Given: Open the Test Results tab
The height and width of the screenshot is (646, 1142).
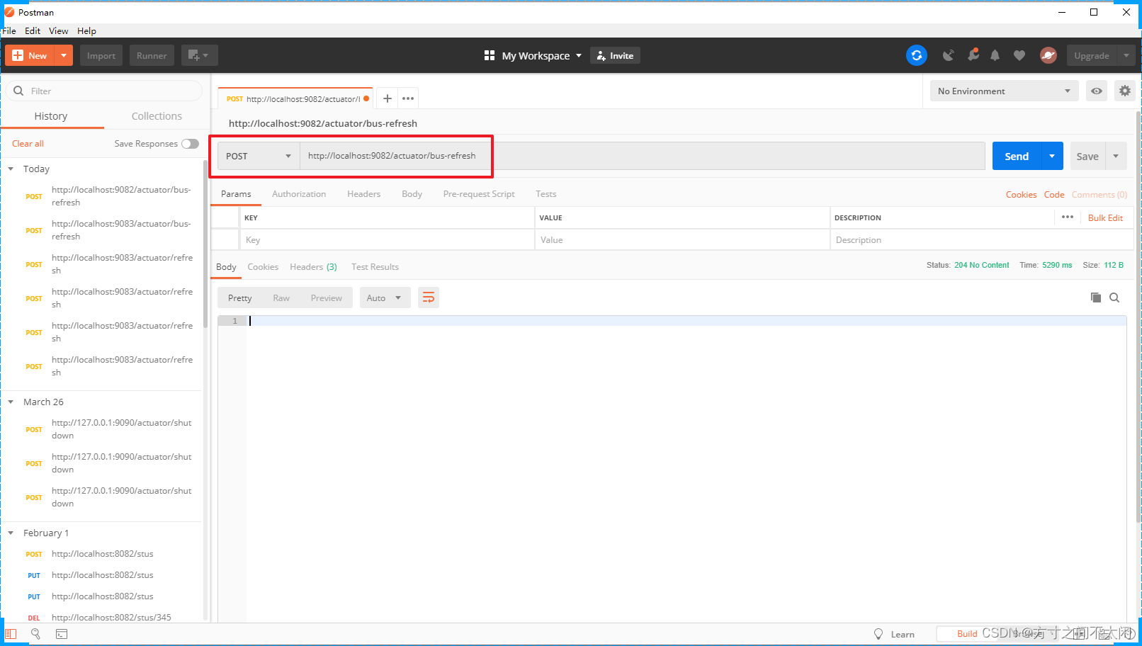Looking at the screenshot, I should [375, 266].
